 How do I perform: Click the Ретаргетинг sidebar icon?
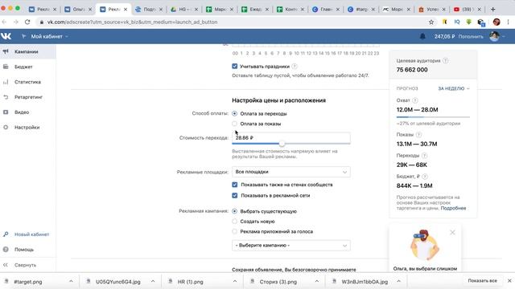tap(6, 97)
